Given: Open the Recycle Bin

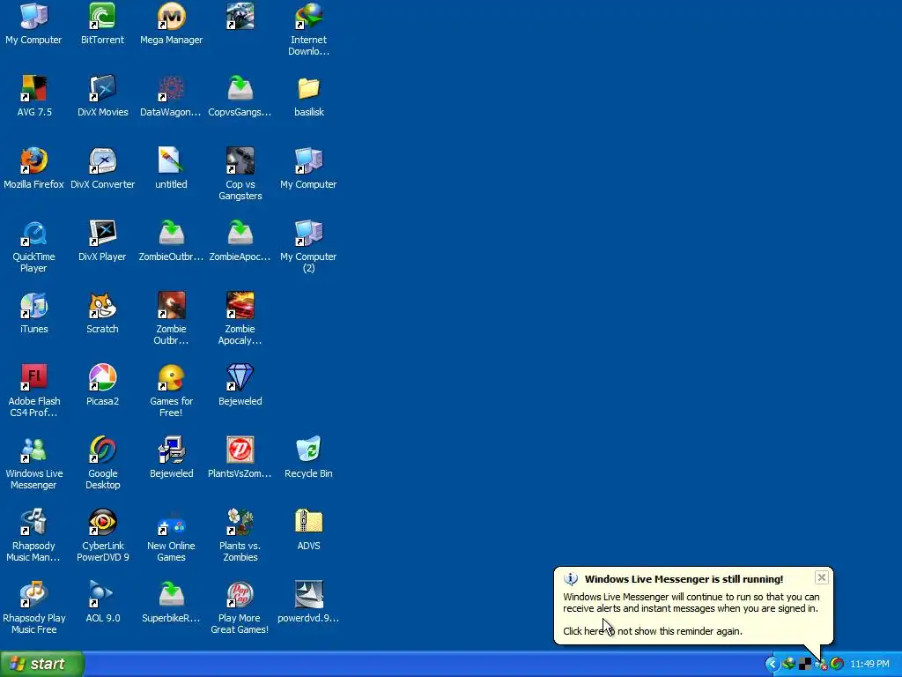Looking at the screenshot, I should (308, 458).
